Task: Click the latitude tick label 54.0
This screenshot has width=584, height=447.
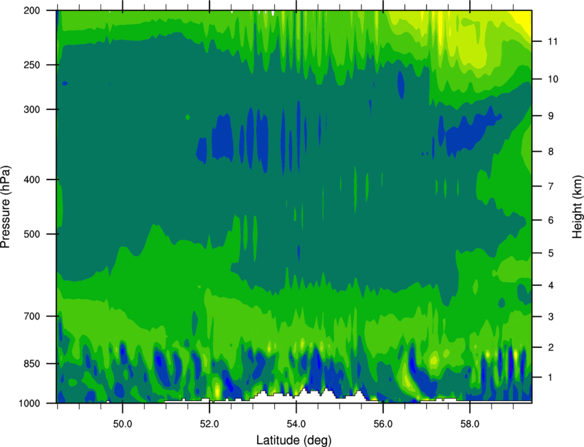Action: pyautogui.click(x=296, y=424)
